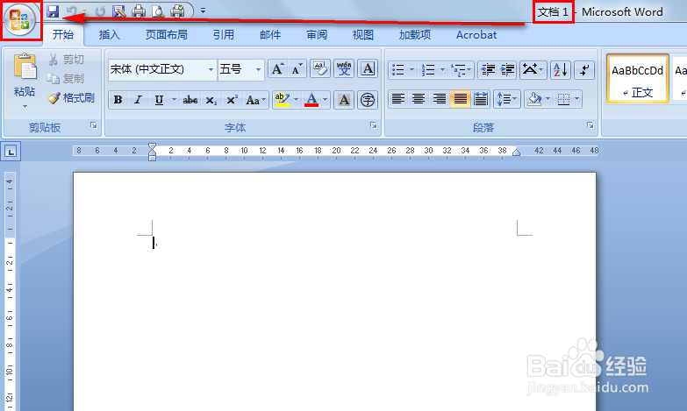The width and height of the screenshot is (687, 411).
Task: Click the Borders icon
Action: click(563, 99)
